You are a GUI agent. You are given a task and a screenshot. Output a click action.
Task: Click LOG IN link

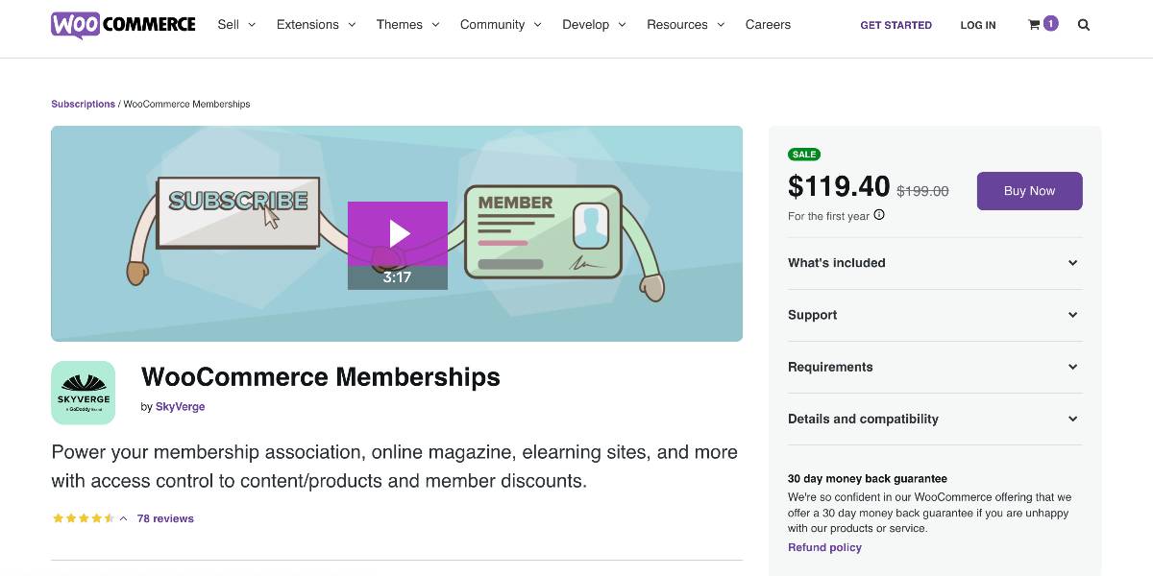(978, 25)
